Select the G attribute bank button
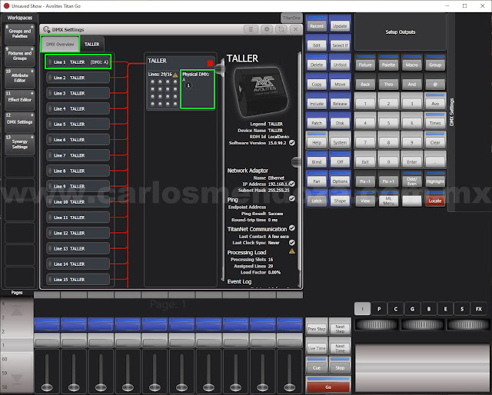The height and width of the screenshot is (395, 492). click(412, 309)
